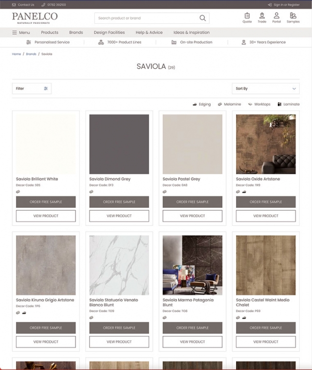Select the Saviola Brilliant White colour swatch
312x370 pixels.
(46, 144)
